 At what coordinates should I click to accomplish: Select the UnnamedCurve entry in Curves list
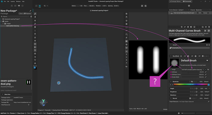190,48
